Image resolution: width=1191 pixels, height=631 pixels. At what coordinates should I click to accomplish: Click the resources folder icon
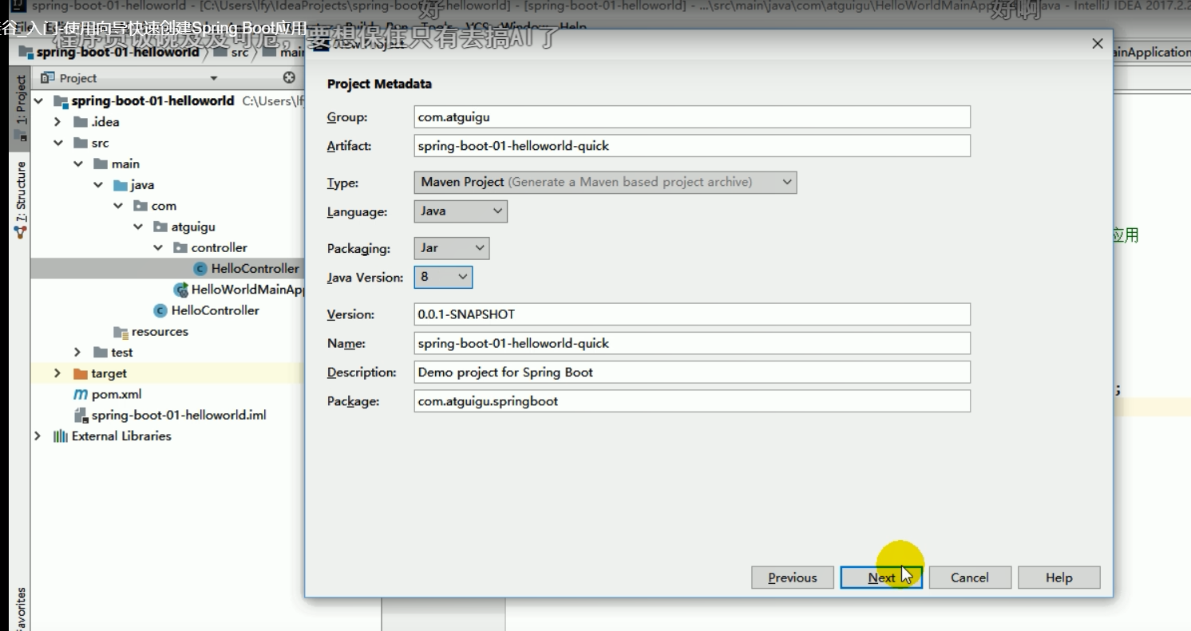(x=120, y=331)
